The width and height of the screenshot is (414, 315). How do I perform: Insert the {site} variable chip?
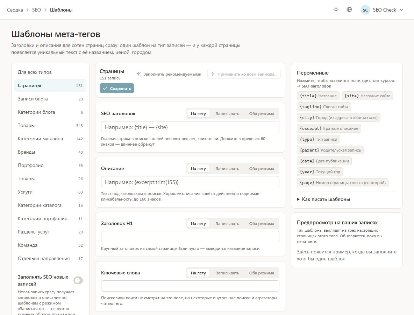(367, 96)
